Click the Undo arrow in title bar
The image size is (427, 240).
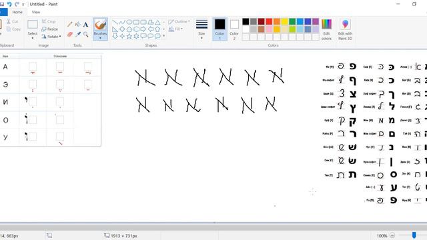(x=9, y=4)
